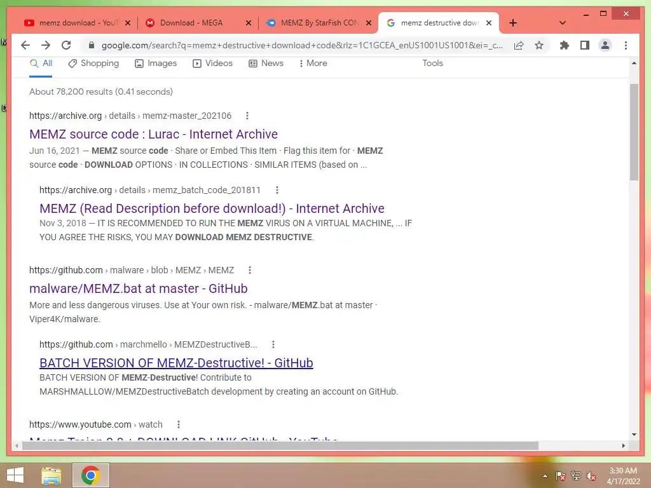Open options for youtube.com watch result
This screenshot has width=651, height=488.
(x=179, y=424)
